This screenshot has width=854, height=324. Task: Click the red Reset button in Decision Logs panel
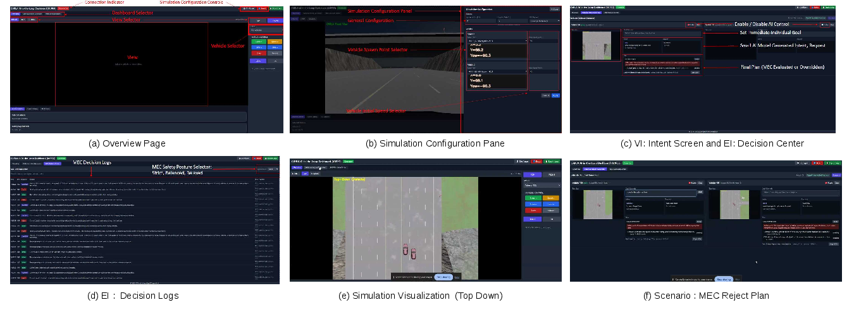257,159
